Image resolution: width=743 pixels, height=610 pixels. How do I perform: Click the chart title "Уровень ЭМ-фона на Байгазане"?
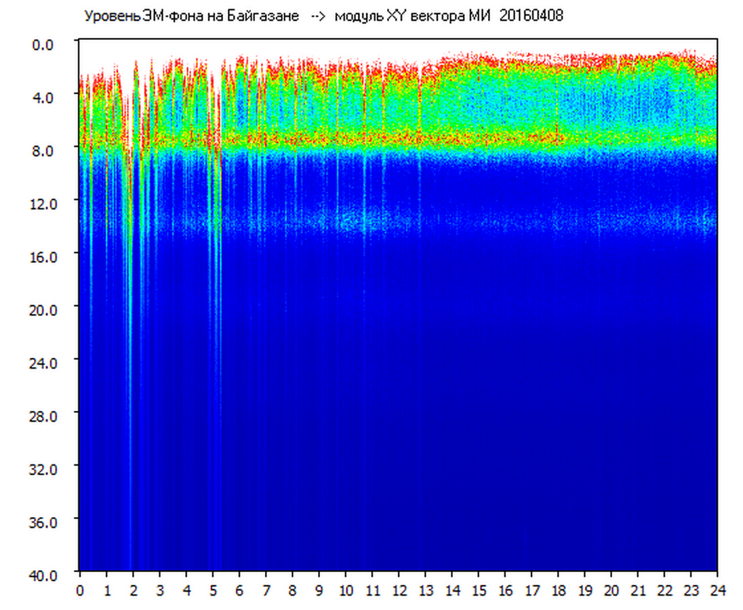pos(191,16)
